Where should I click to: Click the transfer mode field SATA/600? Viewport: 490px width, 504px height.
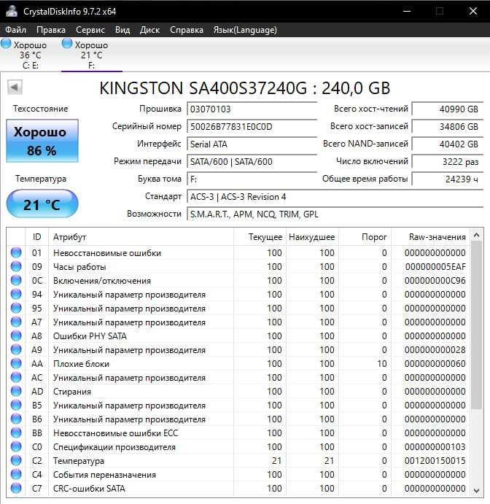252,162
